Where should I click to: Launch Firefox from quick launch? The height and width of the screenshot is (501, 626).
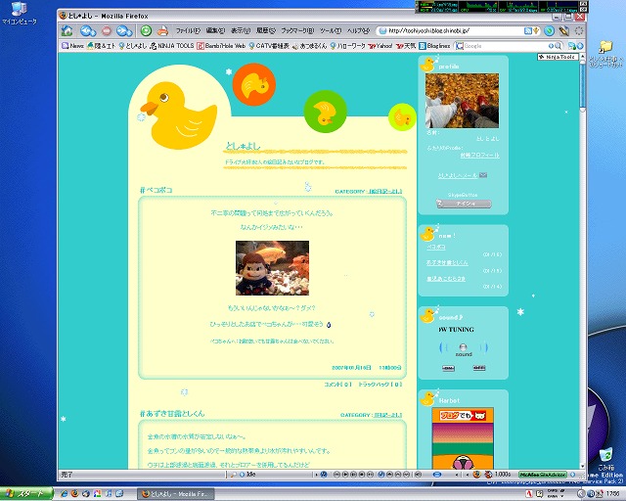75,494
